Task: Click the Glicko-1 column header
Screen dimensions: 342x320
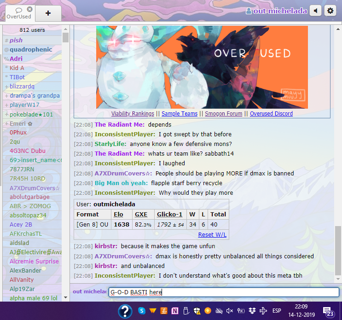Action: pyautogui.click(x=169, y=215)
